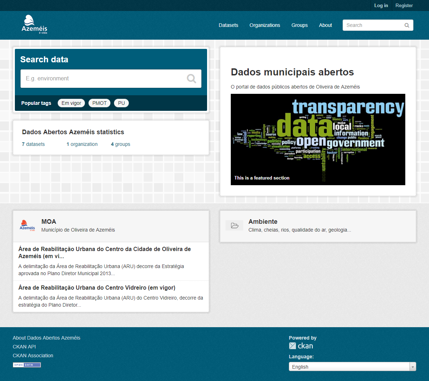Click the search icon in Search data box
This screenshot has height=381, width=429.
(191, 78)
